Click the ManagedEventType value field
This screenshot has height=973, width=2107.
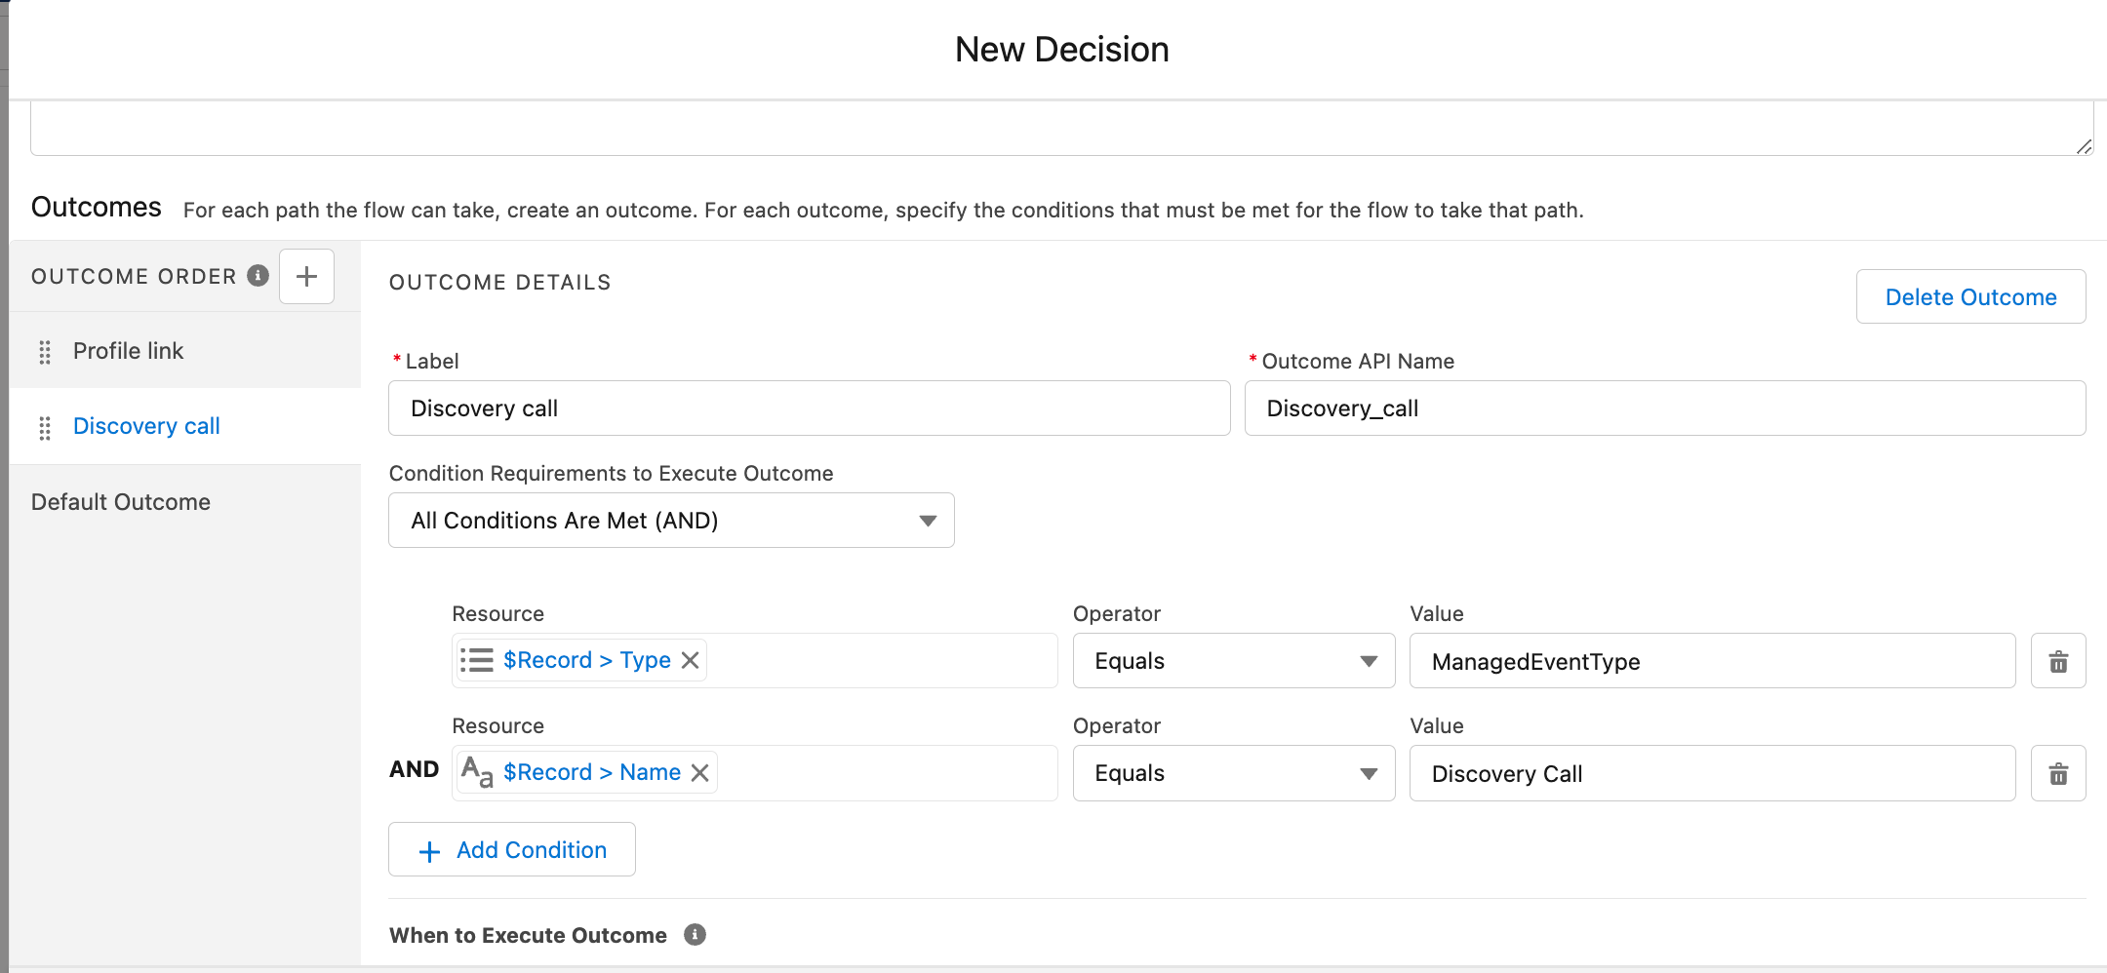click(1711, 662)
